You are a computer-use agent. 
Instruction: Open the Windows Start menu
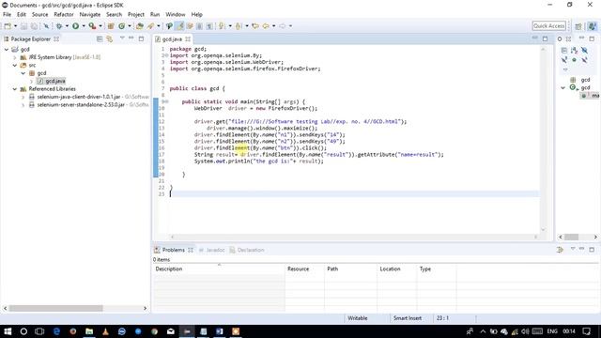(x=8, y=331)
